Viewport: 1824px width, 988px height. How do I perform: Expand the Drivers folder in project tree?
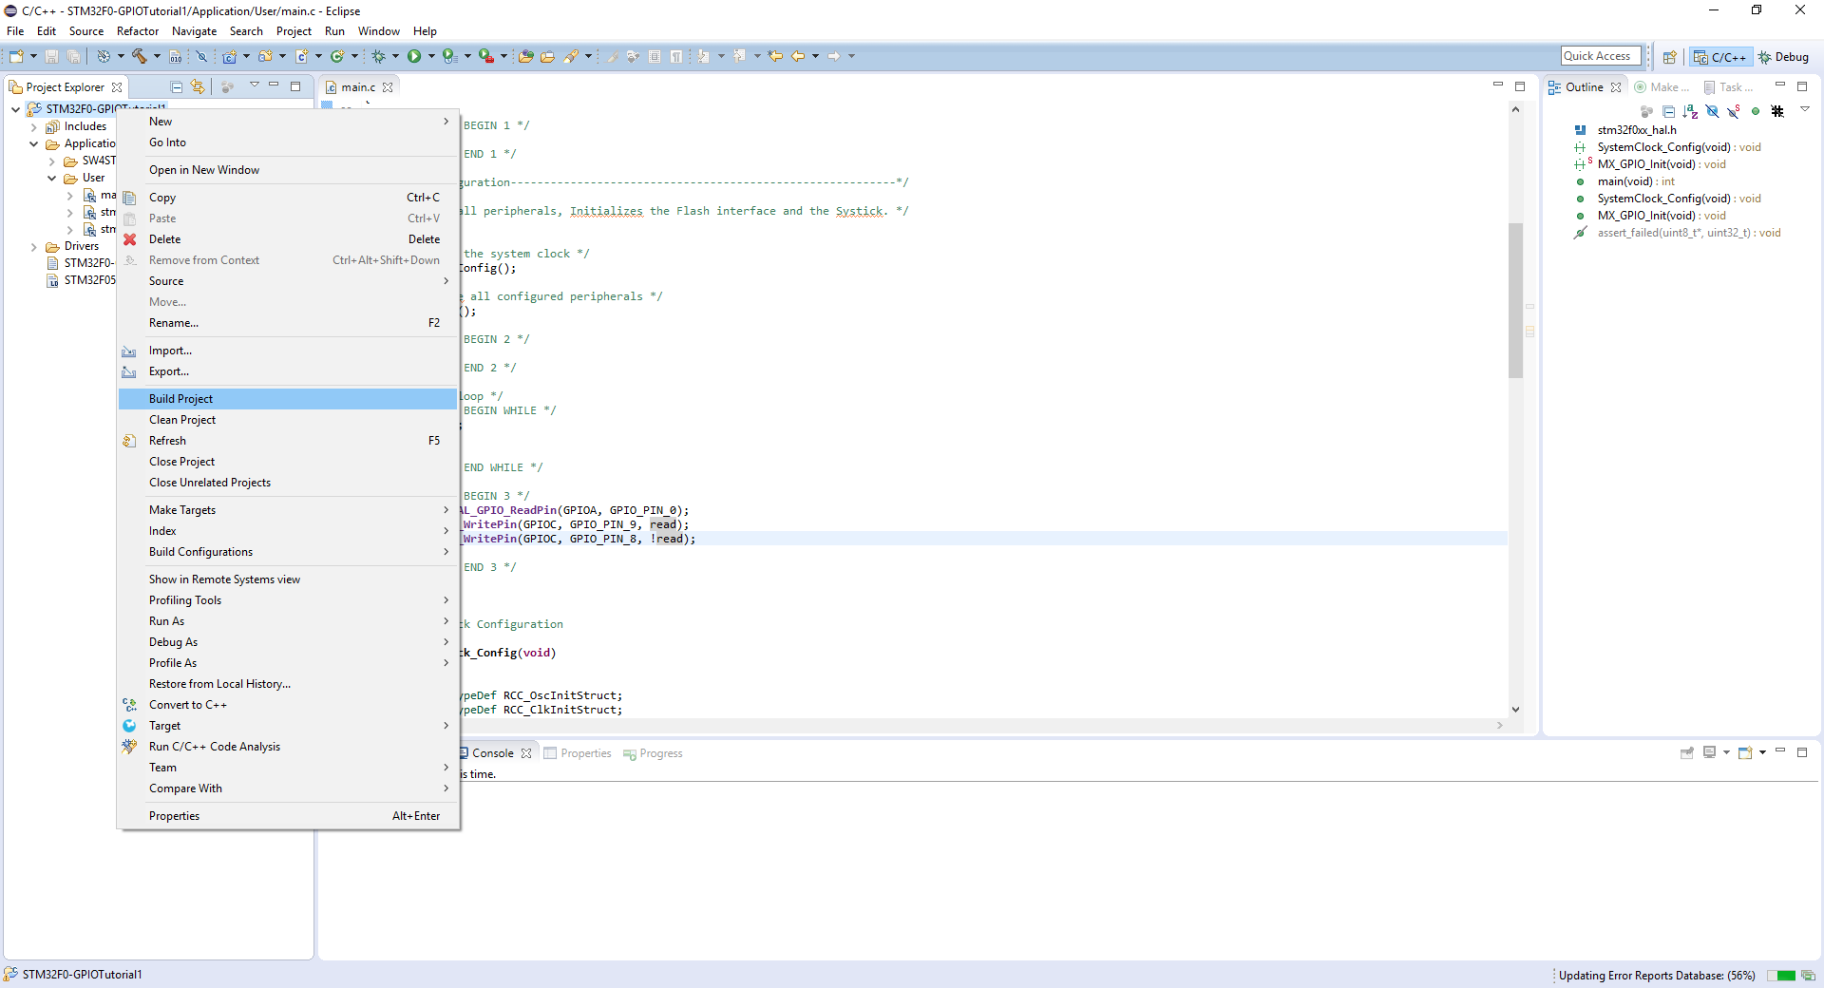(x=34, y=247)
